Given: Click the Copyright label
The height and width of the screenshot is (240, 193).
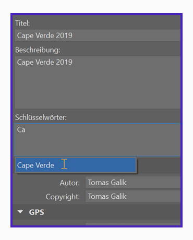Looking at the screenshot, I should (63, 197).
